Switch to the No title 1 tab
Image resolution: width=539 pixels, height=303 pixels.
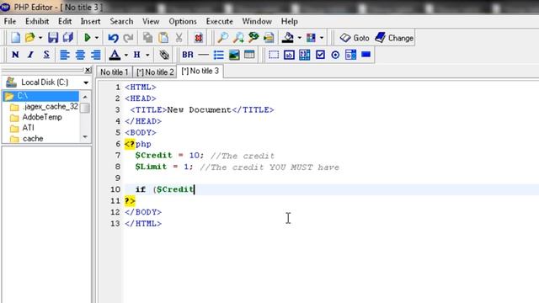115,72
